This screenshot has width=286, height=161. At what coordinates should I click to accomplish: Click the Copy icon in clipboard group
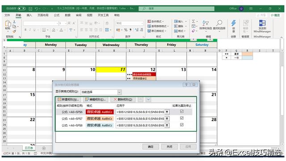point(14,27)
